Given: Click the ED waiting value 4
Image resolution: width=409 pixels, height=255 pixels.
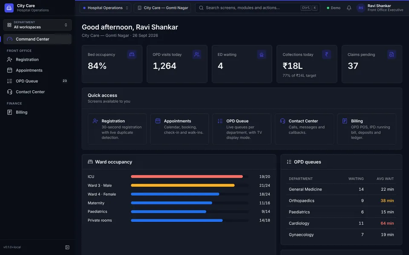Looking at the screenshot, I should 220,66.
